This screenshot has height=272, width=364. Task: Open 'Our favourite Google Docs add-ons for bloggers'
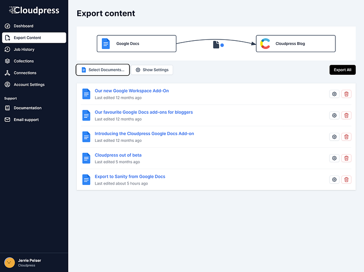pos(144,112)
